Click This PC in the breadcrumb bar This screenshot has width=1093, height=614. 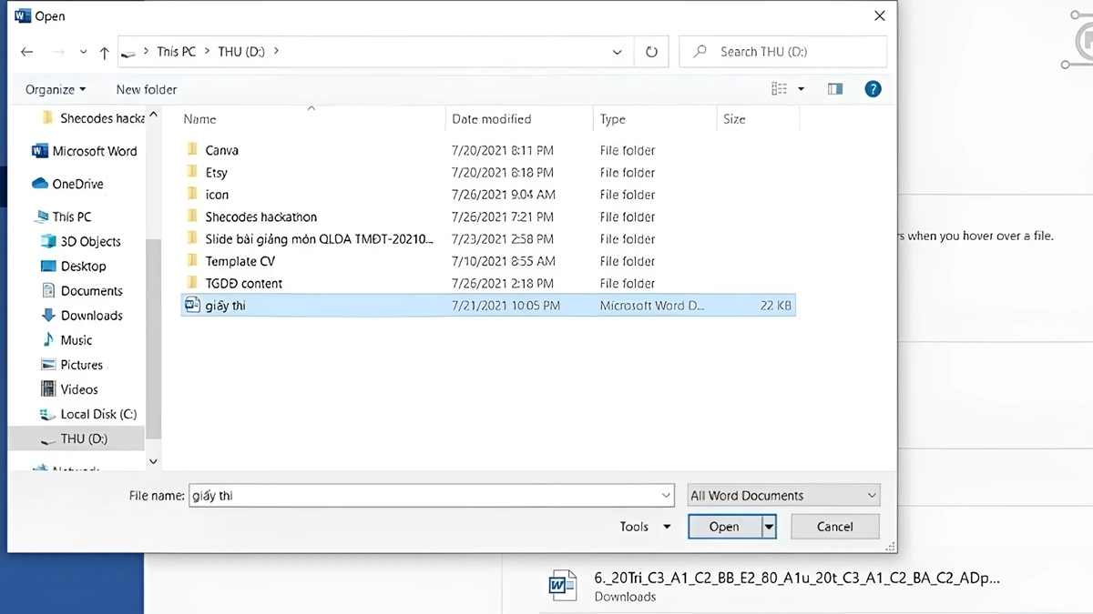176,52
